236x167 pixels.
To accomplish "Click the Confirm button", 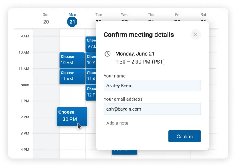I will pyautogui.click(x=184, y=136).
